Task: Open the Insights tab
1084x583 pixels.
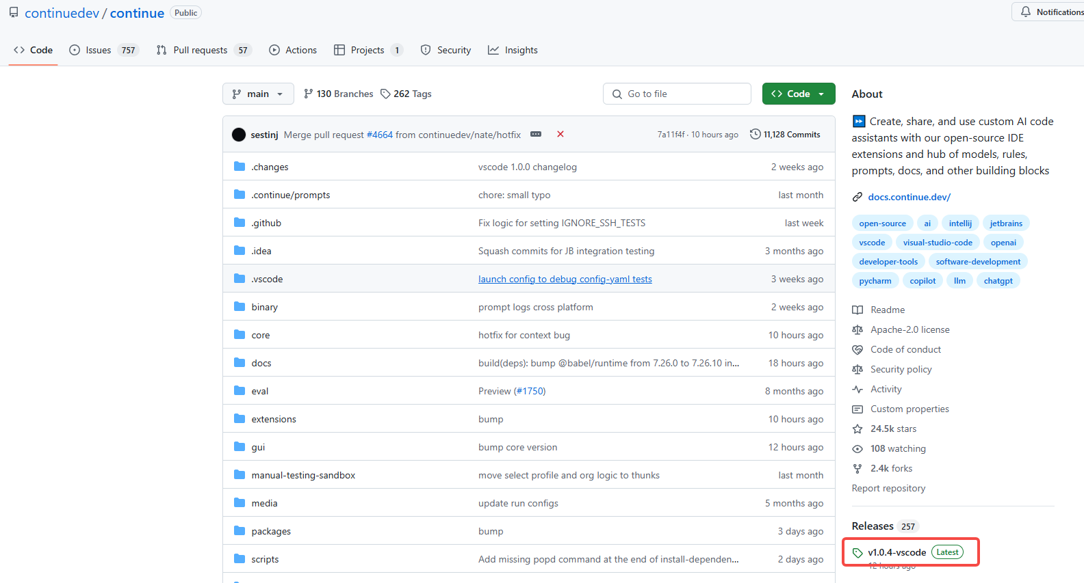Action: coord(513,50)
